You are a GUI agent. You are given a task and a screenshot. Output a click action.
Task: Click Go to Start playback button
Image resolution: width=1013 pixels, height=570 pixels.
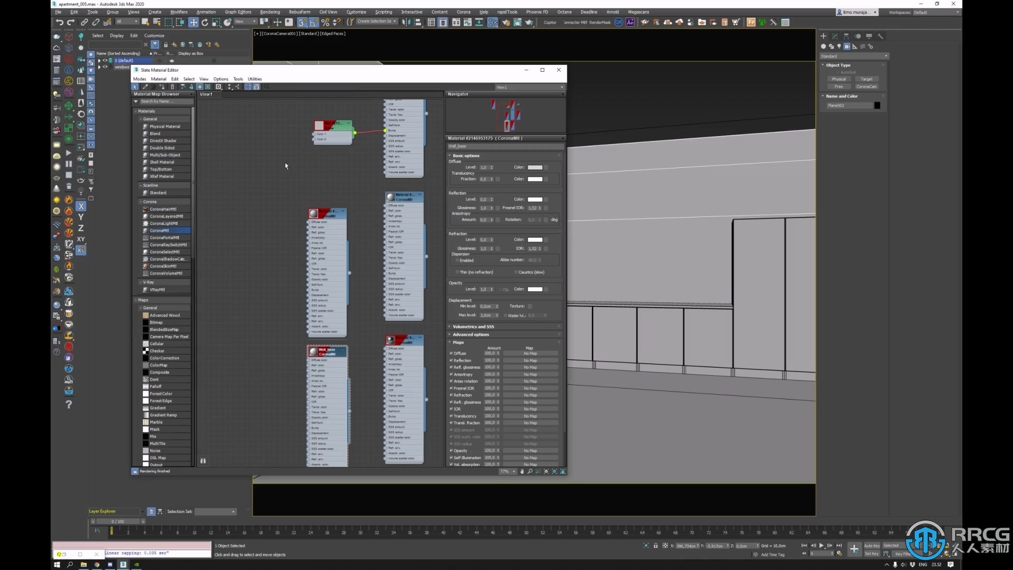[x=804, y=545]
